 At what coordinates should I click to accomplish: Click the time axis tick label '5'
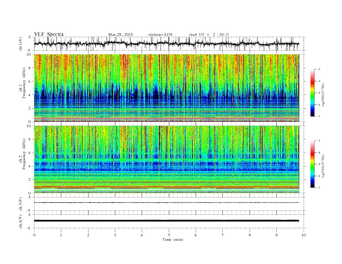[169, 235]
